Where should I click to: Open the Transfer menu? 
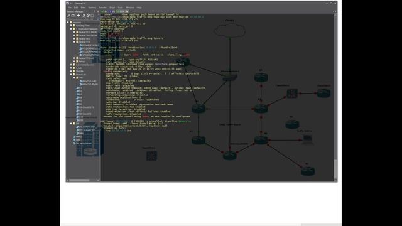pyautogui.click(x=102, y=8)
